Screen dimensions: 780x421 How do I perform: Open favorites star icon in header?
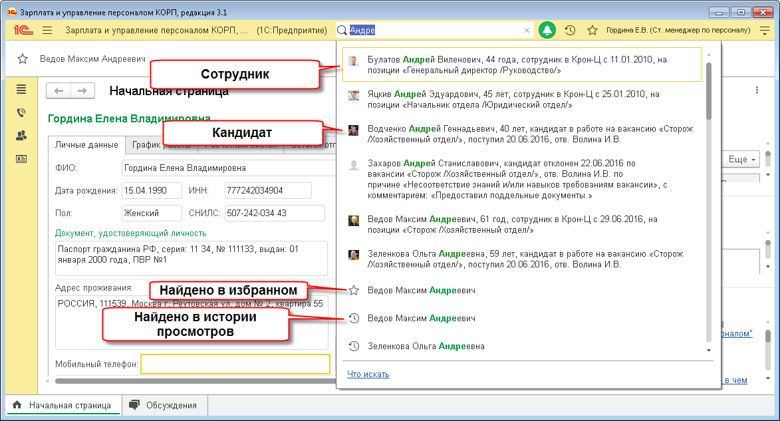(x=592, y=31)
